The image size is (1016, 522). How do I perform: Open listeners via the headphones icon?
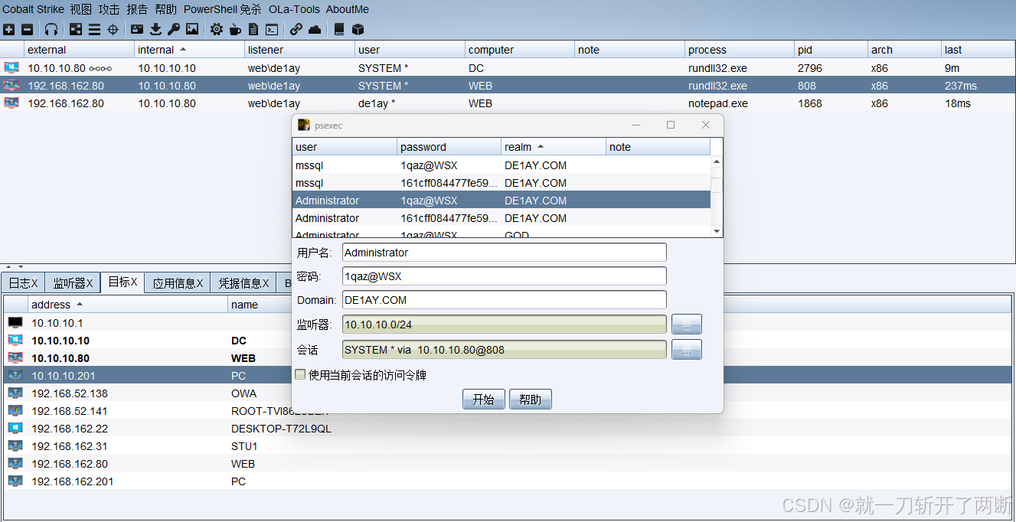tap(51, 29)
